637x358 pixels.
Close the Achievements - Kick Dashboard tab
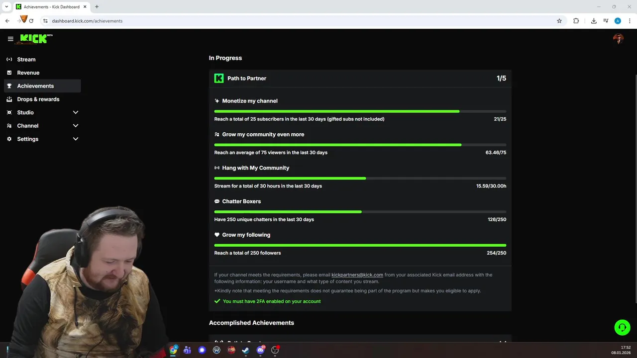click(85, 7)
